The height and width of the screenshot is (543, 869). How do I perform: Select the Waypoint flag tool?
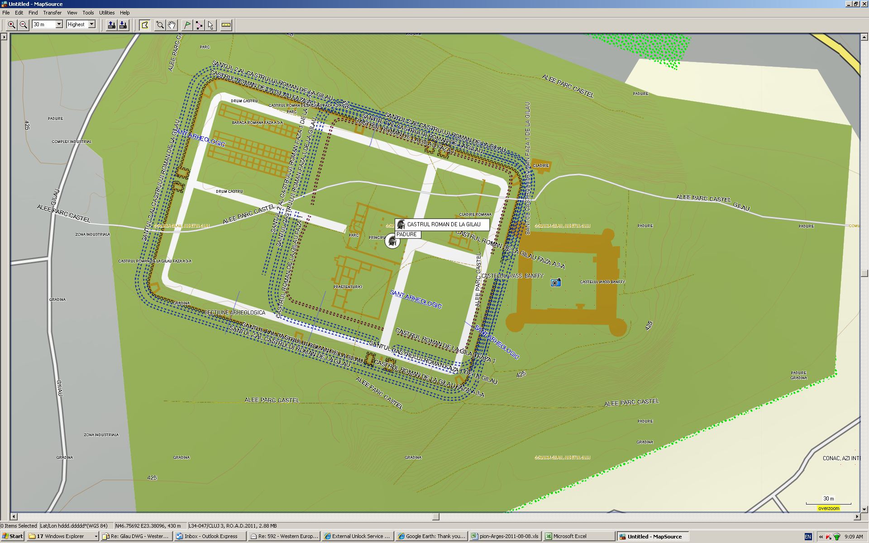point(187,25)
